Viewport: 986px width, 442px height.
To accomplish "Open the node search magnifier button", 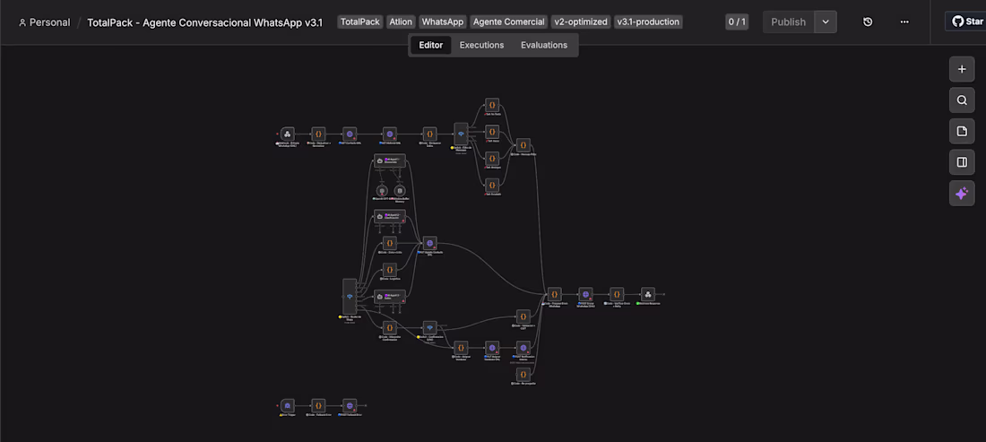I will tap(962, 100).
